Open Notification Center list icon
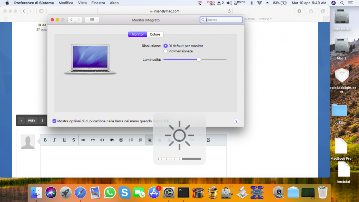 (350, 3)
